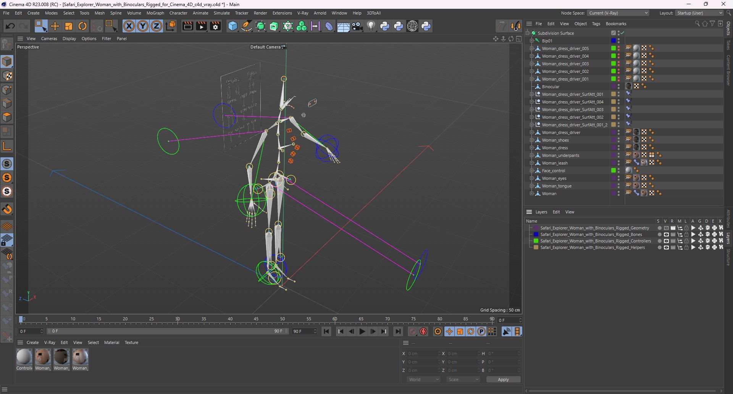Click the Apply button in coordinates
This screenshot has width=733, height=394.
coord(503,379)
